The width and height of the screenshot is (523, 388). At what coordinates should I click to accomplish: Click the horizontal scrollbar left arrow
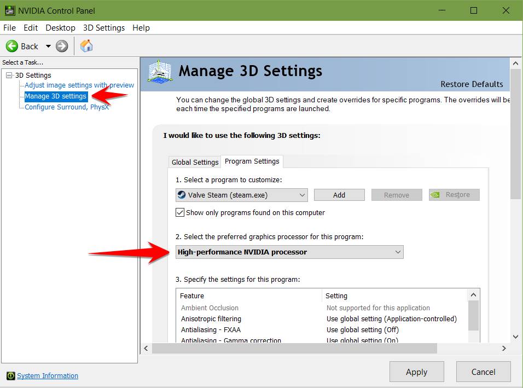tap(146, 348)
